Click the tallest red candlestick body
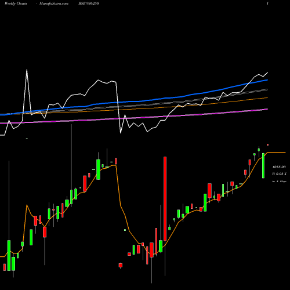 [x=165, y=199]
